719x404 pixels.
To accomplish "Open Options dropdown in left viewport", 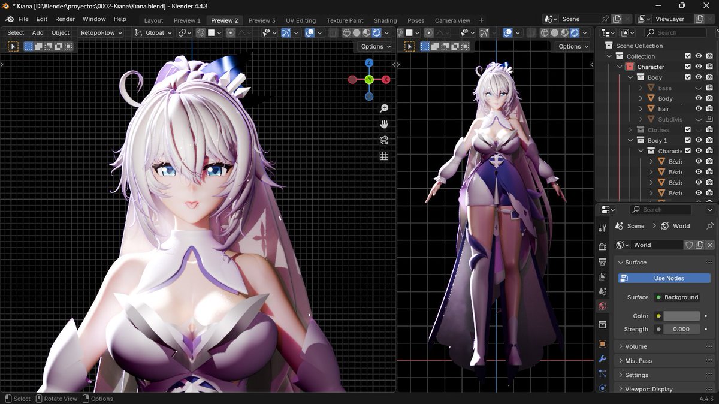I will click(375, 46).
